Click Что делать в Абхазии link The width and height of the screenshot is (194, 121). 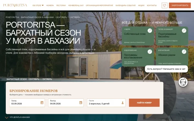[x=20, y=117]
